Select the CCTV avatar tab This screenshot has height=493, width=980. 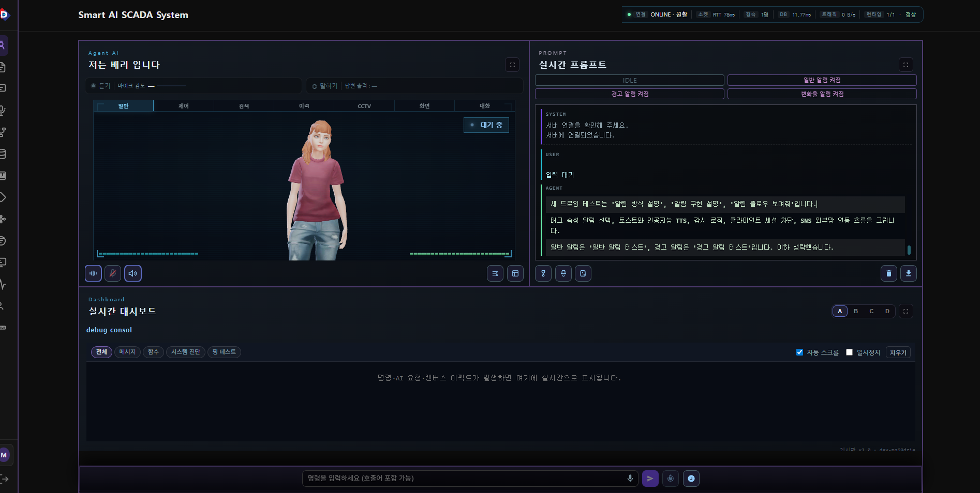tap(364, 106)
